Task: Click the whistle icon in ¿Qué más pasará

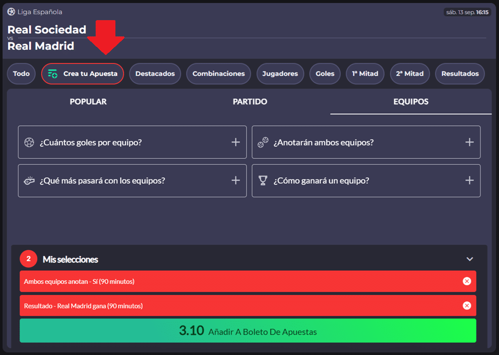Action: coord(29,181)
